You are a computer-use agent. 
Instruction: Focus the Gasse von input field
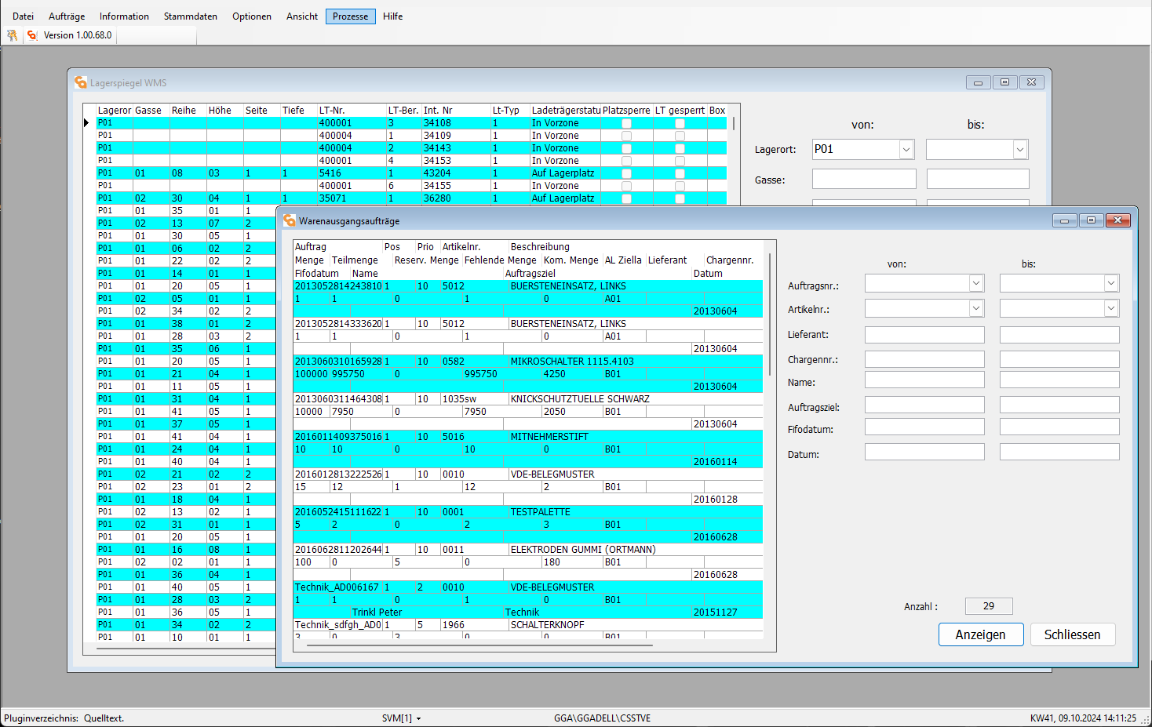(864, 179)
